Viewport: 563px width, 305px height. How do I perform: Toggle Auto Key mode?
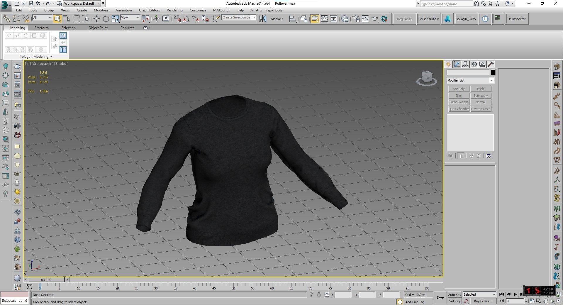454,294
